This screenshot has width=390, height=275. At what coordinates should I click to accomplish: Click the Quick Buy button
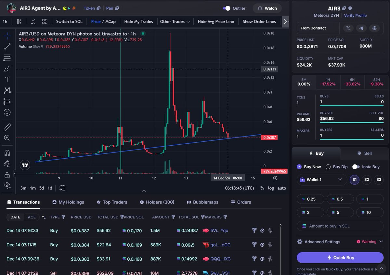[340, 257]
